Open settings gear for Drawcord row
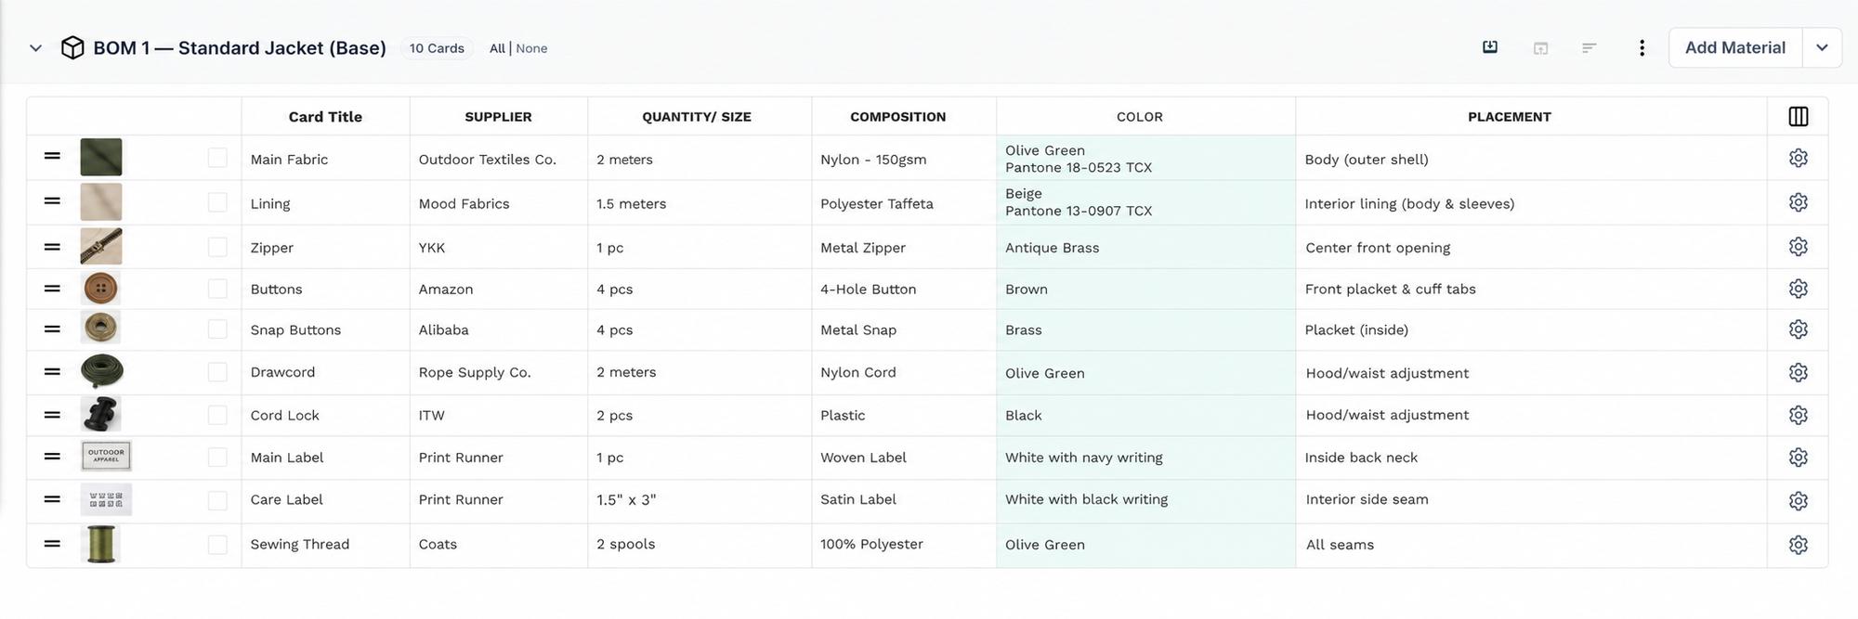This screenshot has height=619, width=1858. (1799, 372)
